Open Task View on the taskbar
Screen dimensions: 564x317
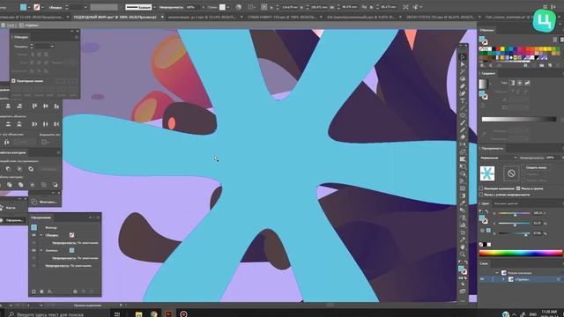117,313
